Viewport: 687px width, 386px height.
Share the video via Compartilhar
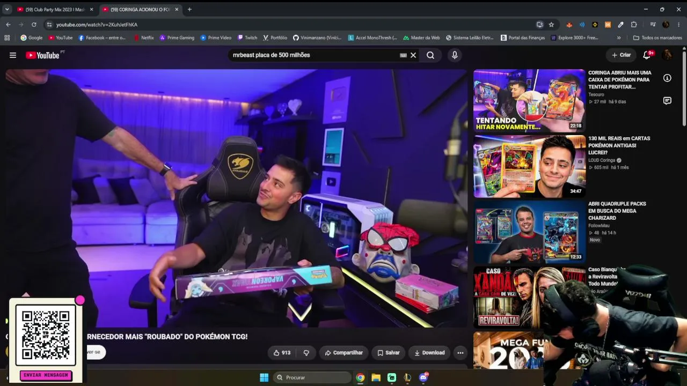344,353
